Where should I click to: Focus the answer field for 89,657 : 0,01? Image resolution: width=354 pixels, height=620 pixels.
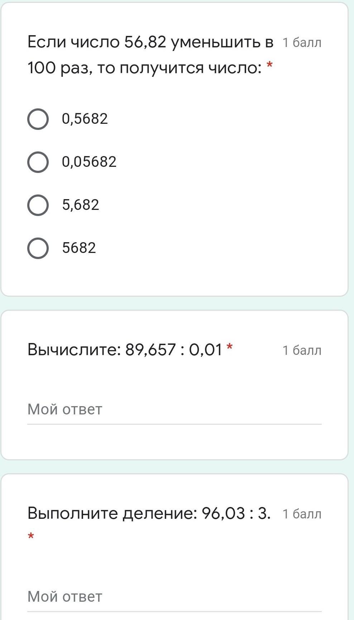coord(174,409)
